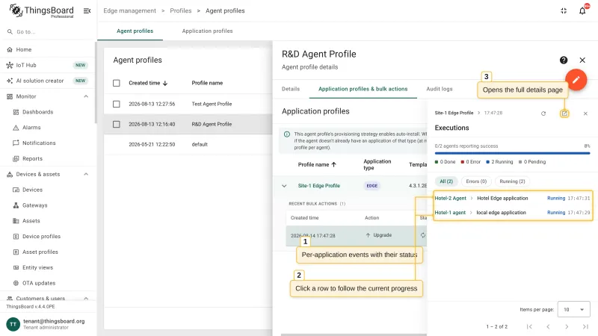
Task: Collapse Site-1 Edge Profile row
Action: (284, 186)
